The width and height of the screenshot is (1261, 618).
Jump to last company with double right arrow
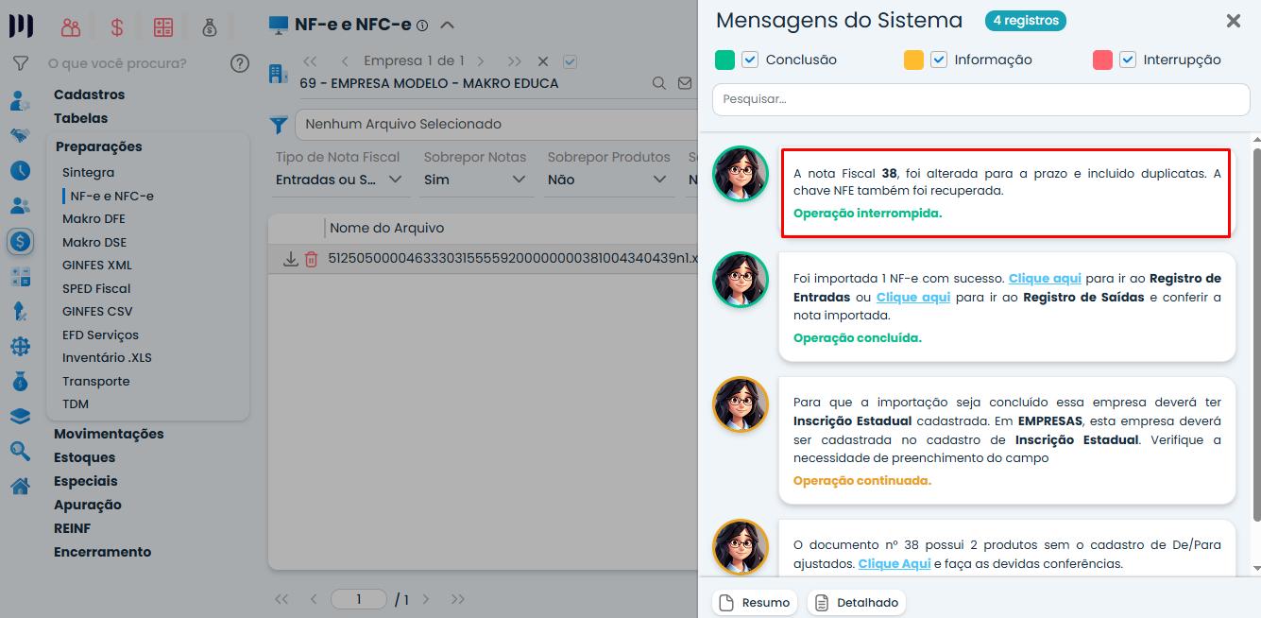(514, 60)
